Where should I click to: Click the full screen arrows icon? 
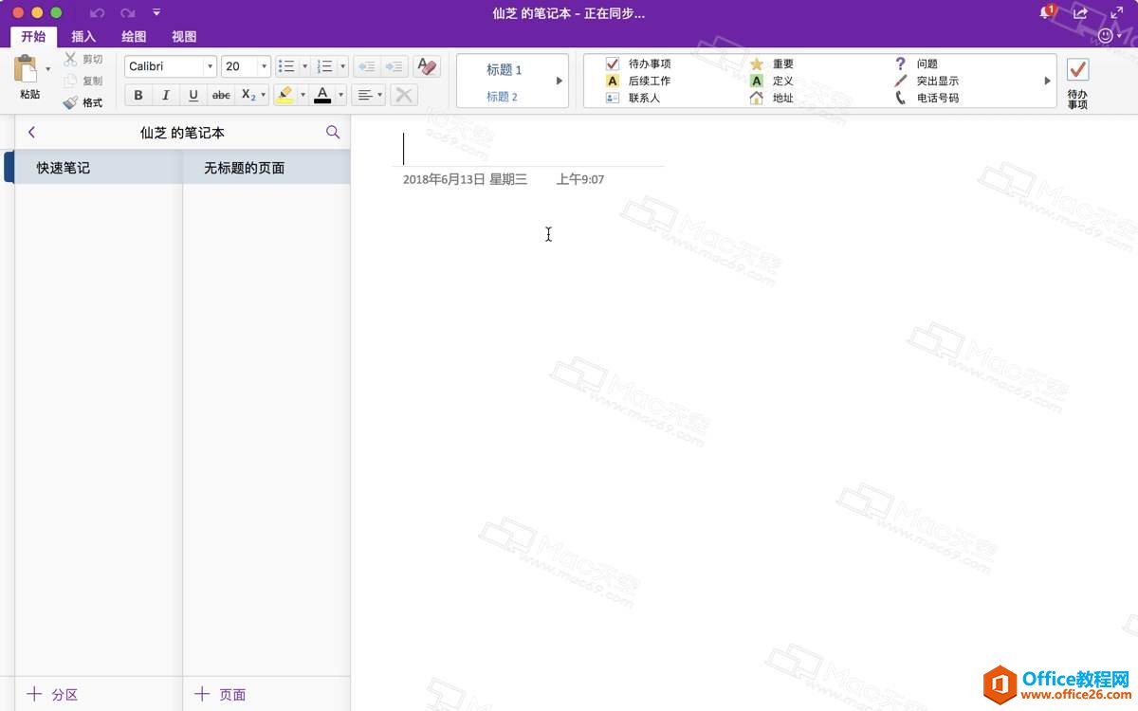click(x=1116, y=12)
